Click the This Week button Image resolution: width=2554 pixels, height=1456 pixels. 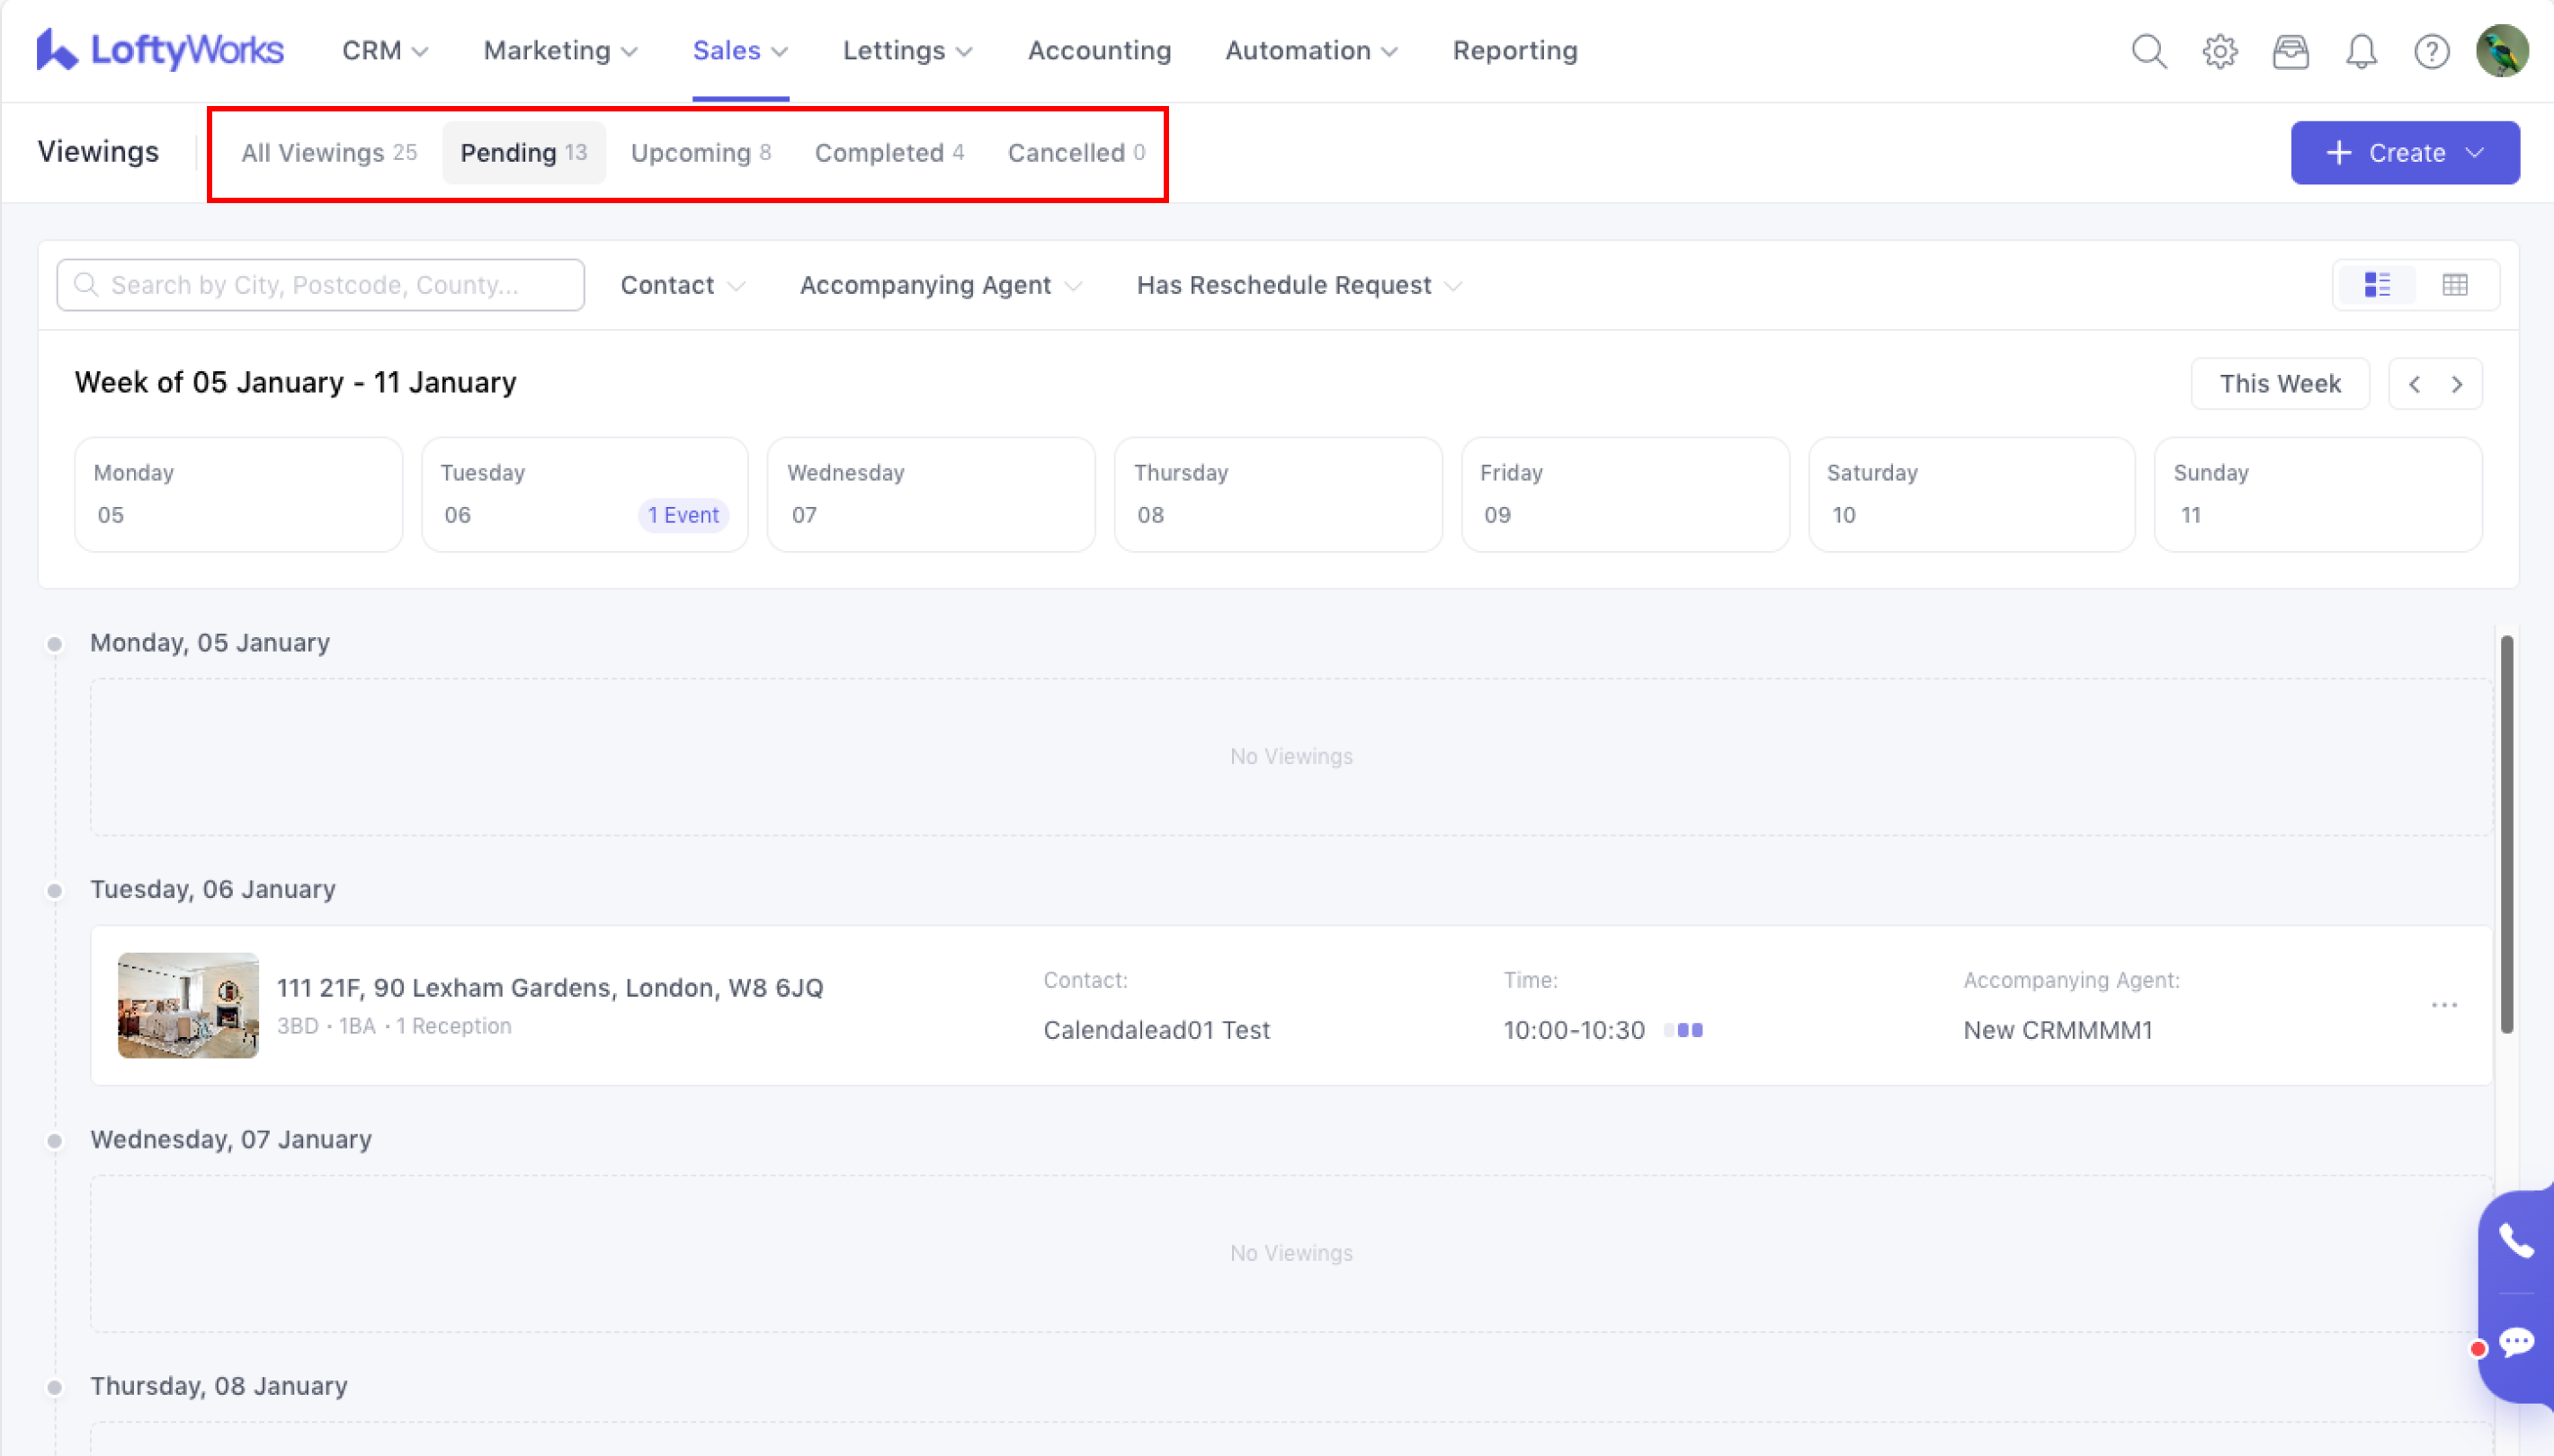pyautogui.click(x=2279, y=384)
